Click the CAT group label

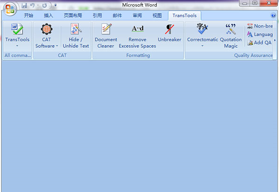click(x=62, y=55)
